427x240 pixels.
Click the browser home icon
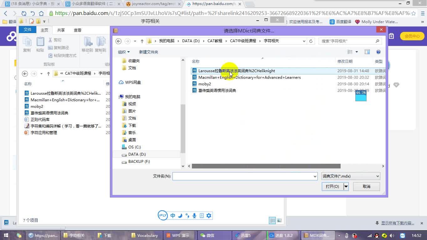coord(41,14)
